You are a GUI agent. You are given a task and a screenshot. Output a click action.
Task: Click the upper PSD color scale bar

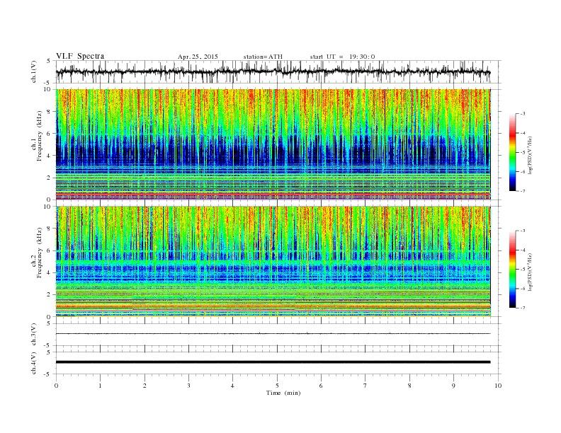512,153
